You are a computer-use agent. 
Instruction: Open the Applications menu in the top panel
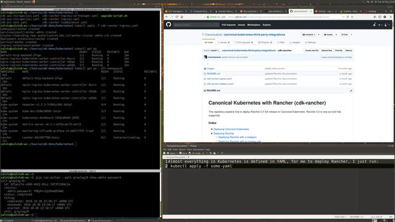click(9, 2)
